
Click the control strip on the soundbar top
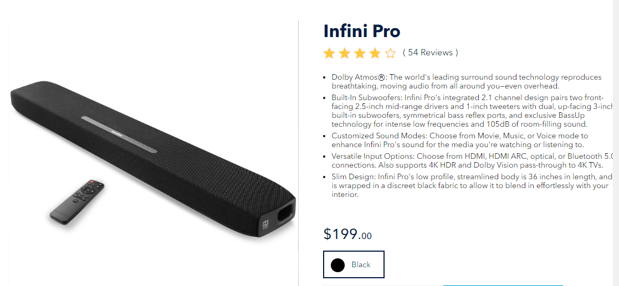[x=119, y=134]
